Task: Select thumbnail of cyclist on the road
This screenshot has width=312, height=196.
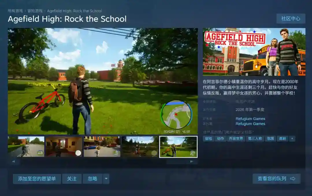Action: click(26, 146)
